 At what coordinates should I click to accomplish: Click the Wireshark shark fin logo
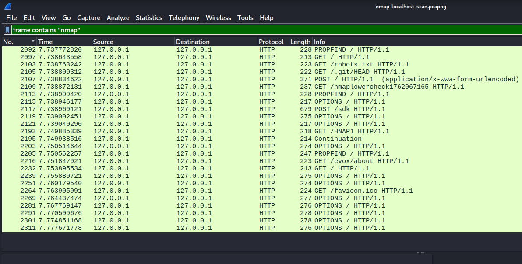click(x=8, y=7)
